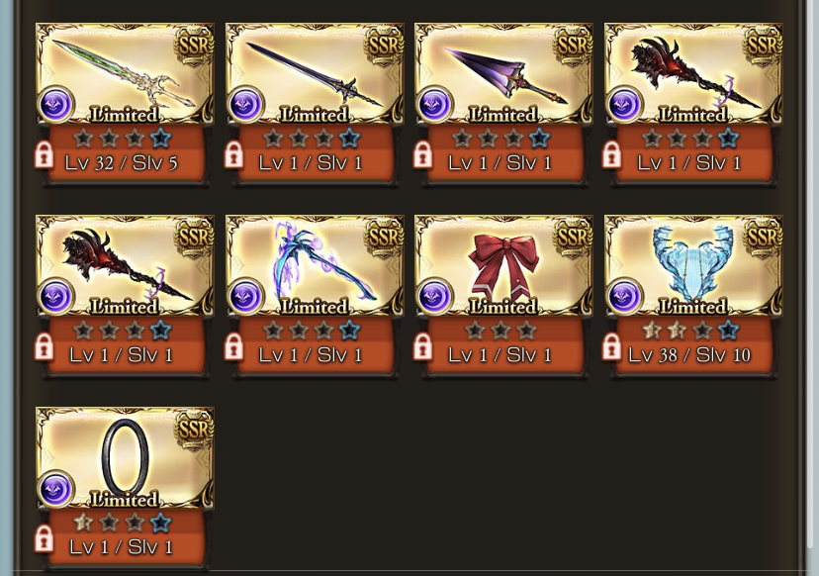819x576 pixels.
Task: Toggle lock on Lv 38 / Slv 10 weapon
Action: 611,347
